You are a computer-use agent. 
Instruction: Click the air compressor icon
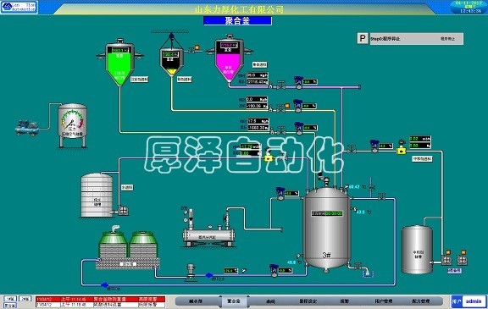(27, 128)
